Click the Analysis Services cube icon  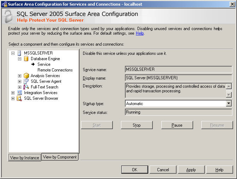point(26,76)
